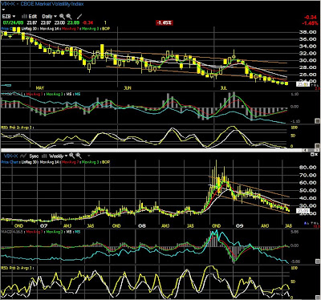Viewport: 321px width, 300px height.
Task: Click first zoom magnifier in weekly toolbar
Action: click(71, 156)
